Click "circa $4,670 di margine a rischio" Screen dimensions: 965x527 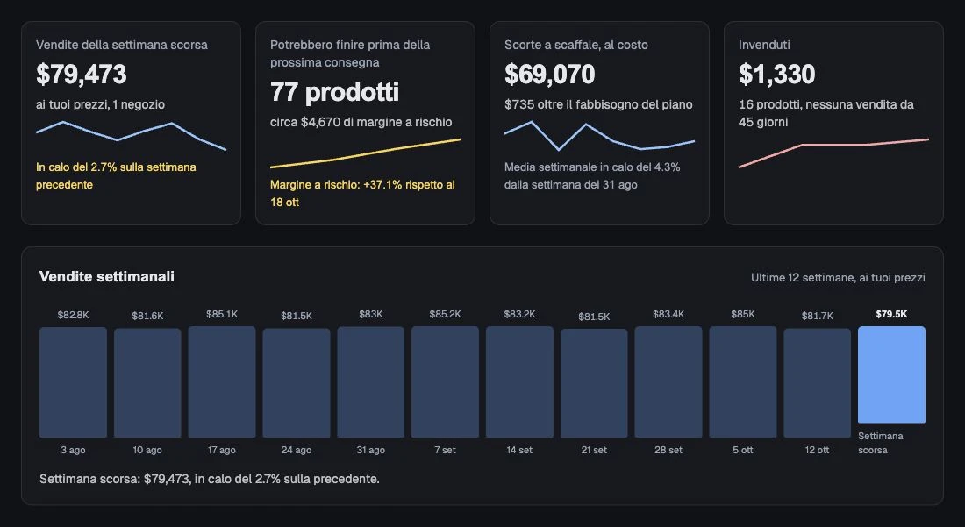[361, 122]
